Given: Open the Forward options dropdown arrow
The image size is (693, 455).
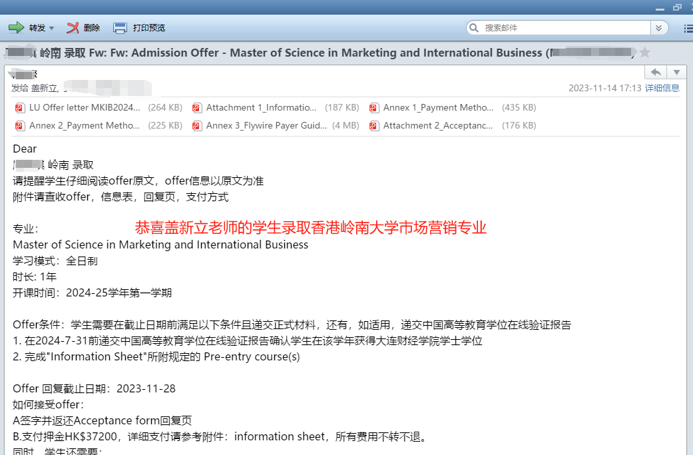Looking at the screenshot, I should click(x=52, y=28).
